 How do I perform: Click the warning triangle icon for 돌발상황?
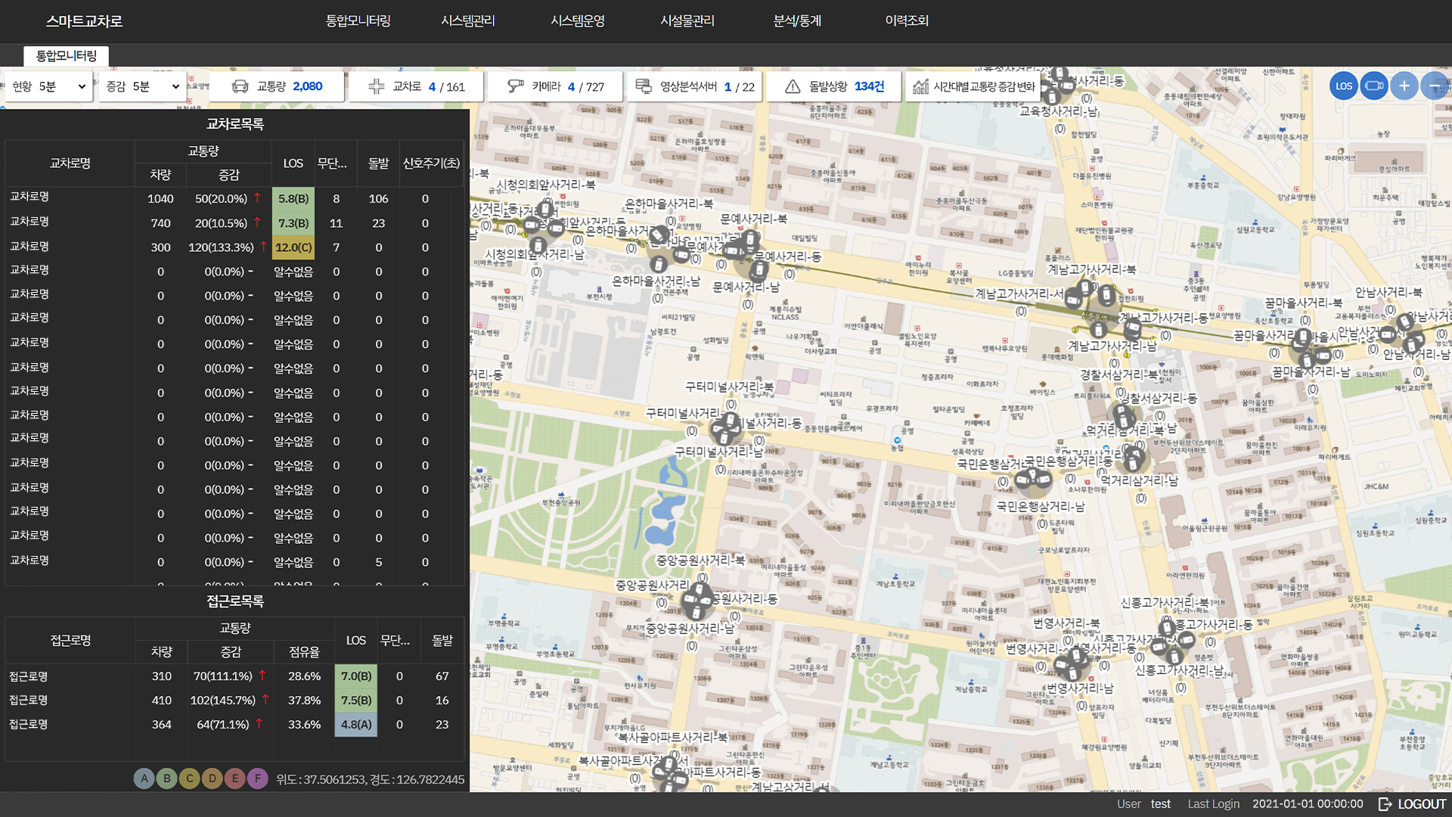tap(793, 86)
